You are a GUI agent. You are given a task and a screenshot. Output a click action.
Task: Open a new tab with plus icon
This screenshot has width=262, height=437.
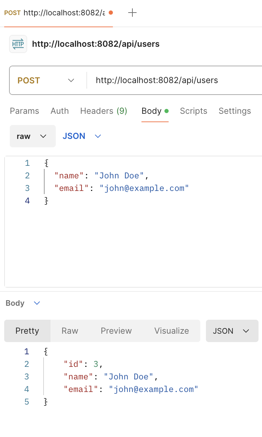tap(132, 13)
